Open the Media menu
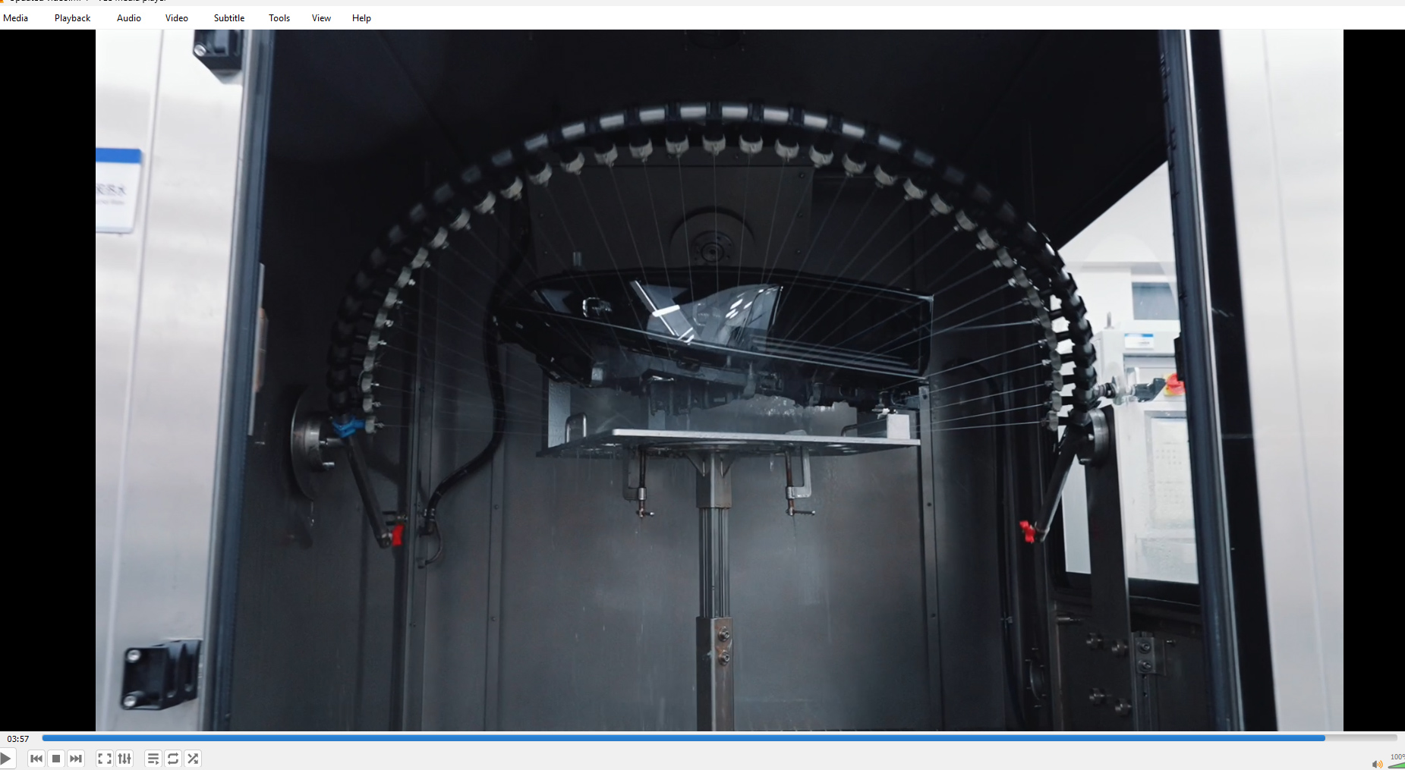Screen dimensions: 1405x770 15,18
